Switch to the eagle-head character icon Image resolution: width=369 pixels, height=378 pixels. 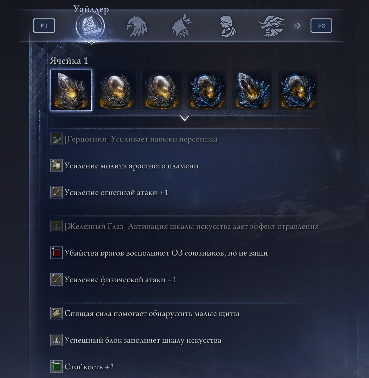137,26
